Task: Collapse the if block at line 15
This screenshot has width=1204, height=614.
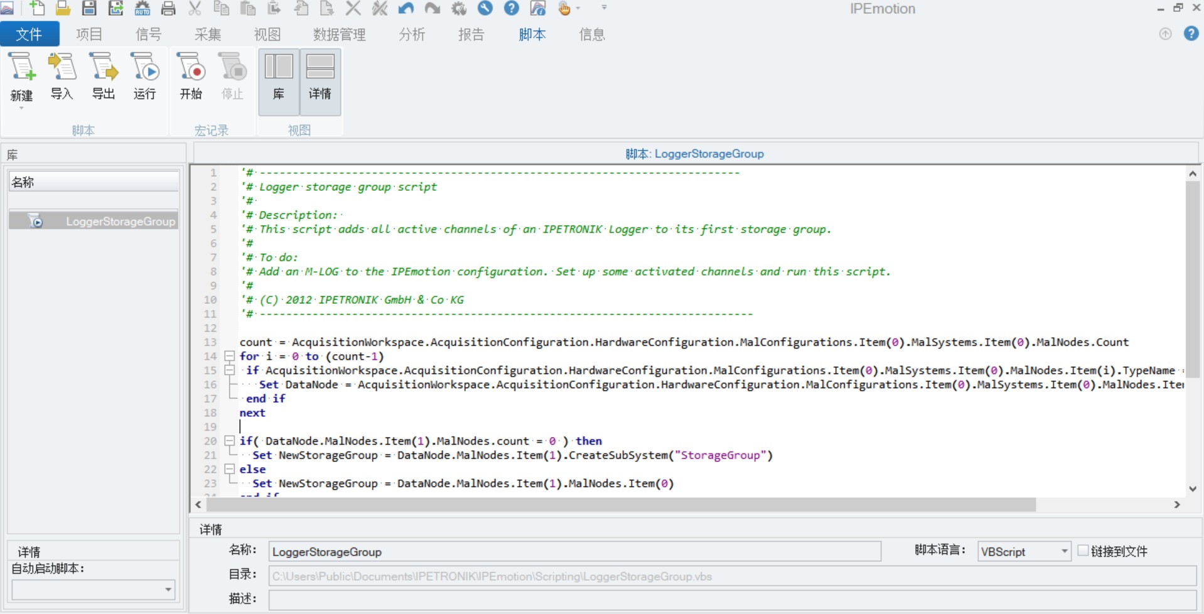Action: 230,370
